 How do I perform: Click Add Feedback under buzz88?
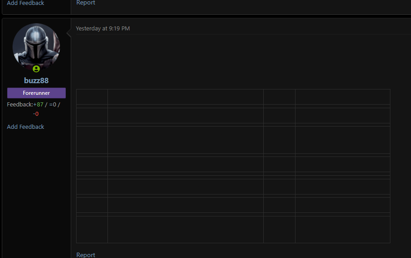point(26,127)
